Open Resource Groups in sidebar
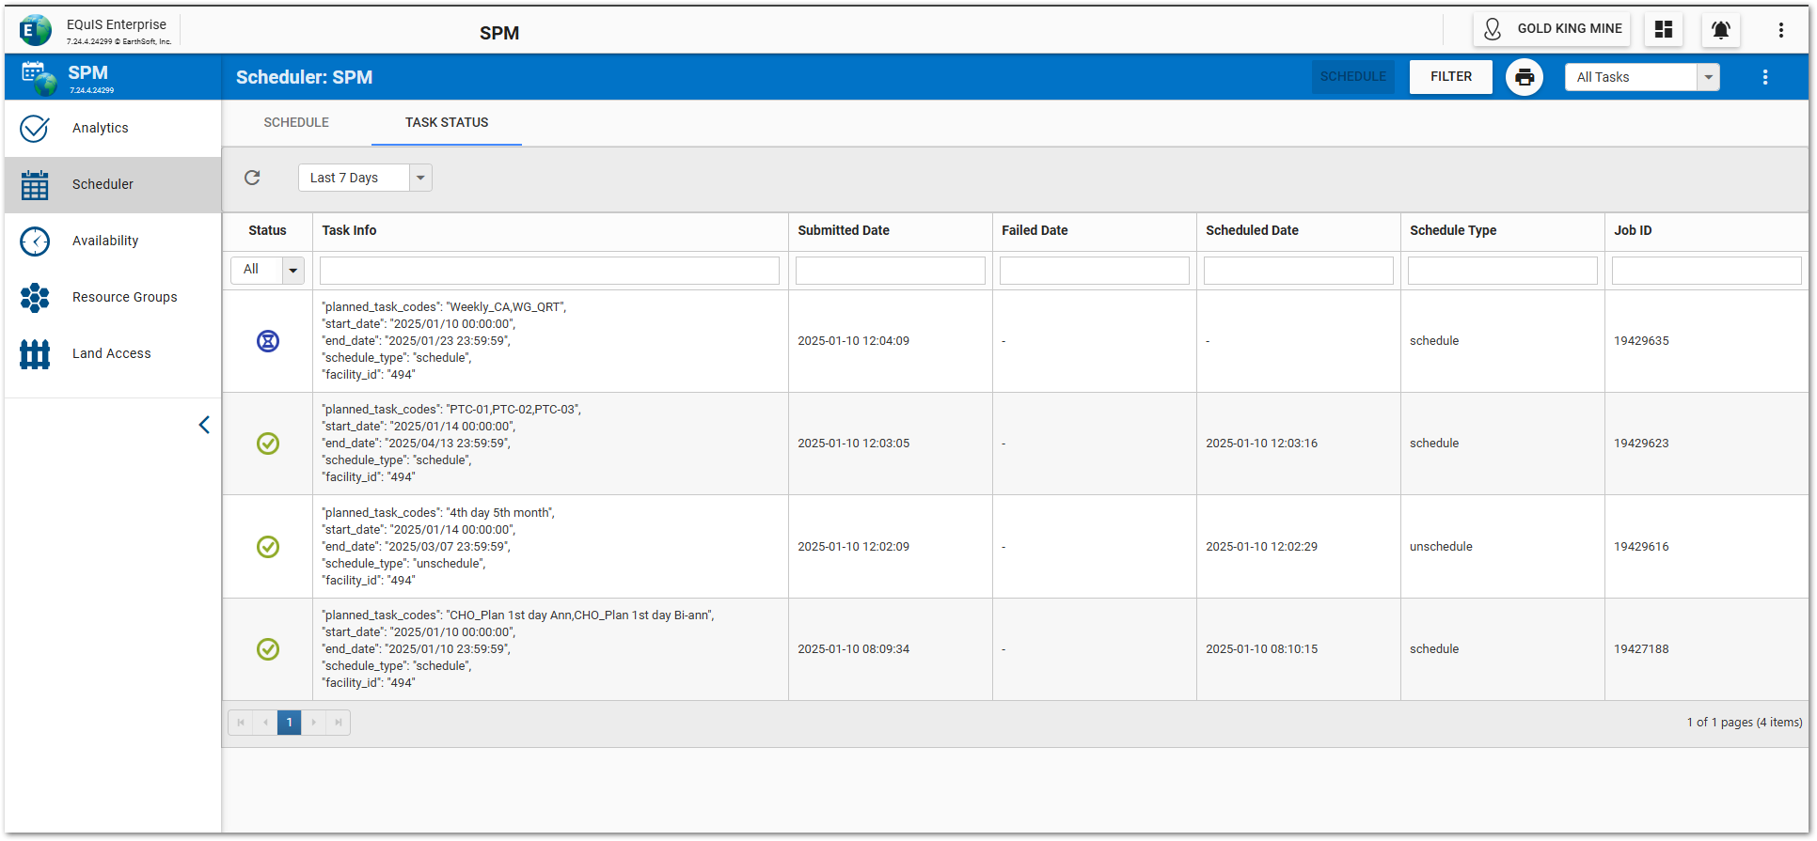This screenshot has height=841, width=1817. [x=124, y=298]
